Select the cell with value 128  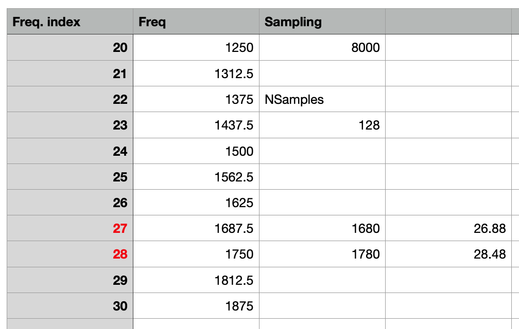[322, 125]
